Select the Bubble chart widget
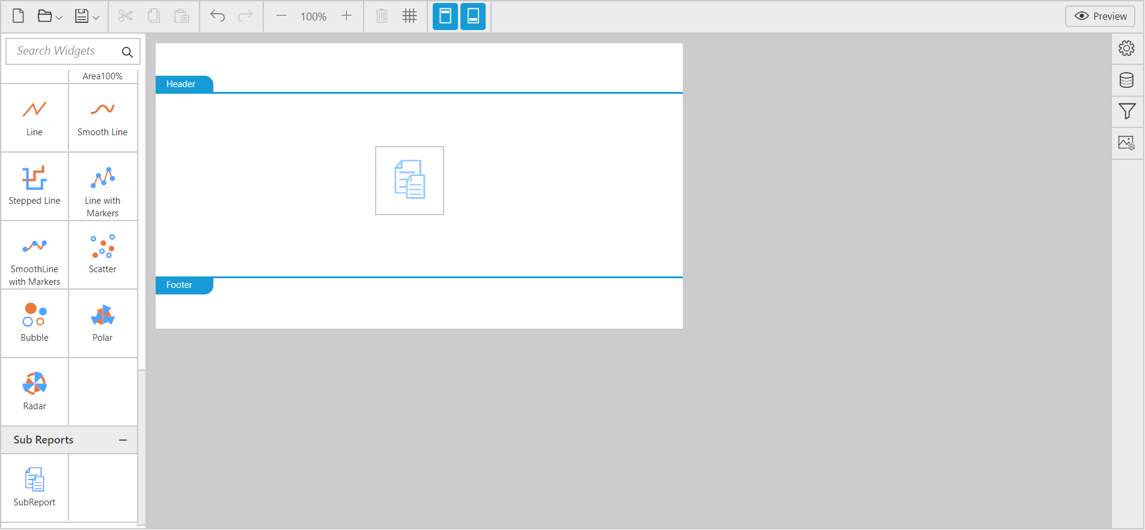This screenshot has width=1145, height=530. (x=34, y=323)
